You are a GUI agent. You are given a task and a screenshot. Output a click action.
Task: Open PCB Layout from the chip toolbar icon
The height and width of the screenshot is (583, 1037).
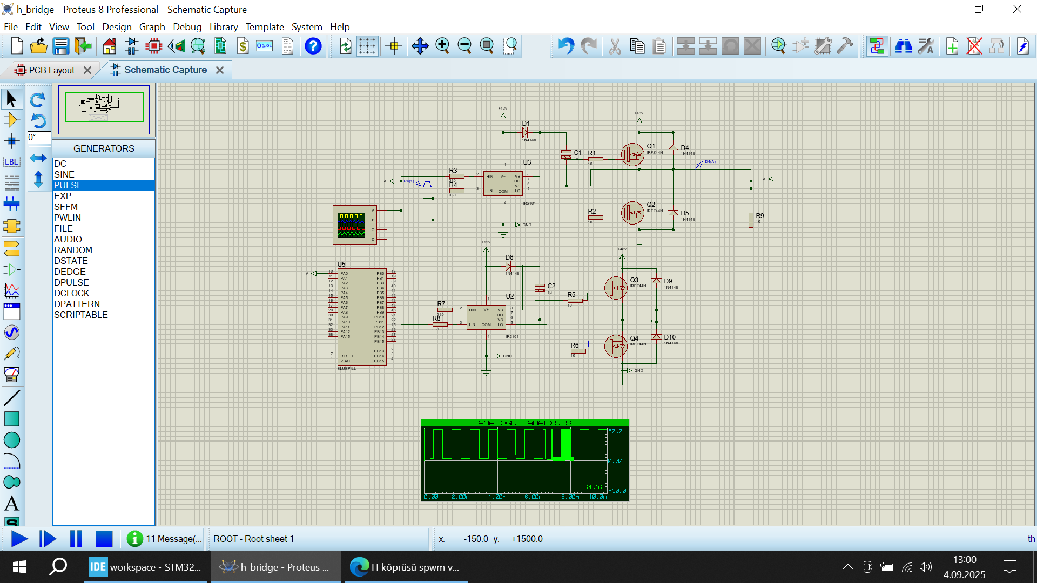tap(154, 46)
